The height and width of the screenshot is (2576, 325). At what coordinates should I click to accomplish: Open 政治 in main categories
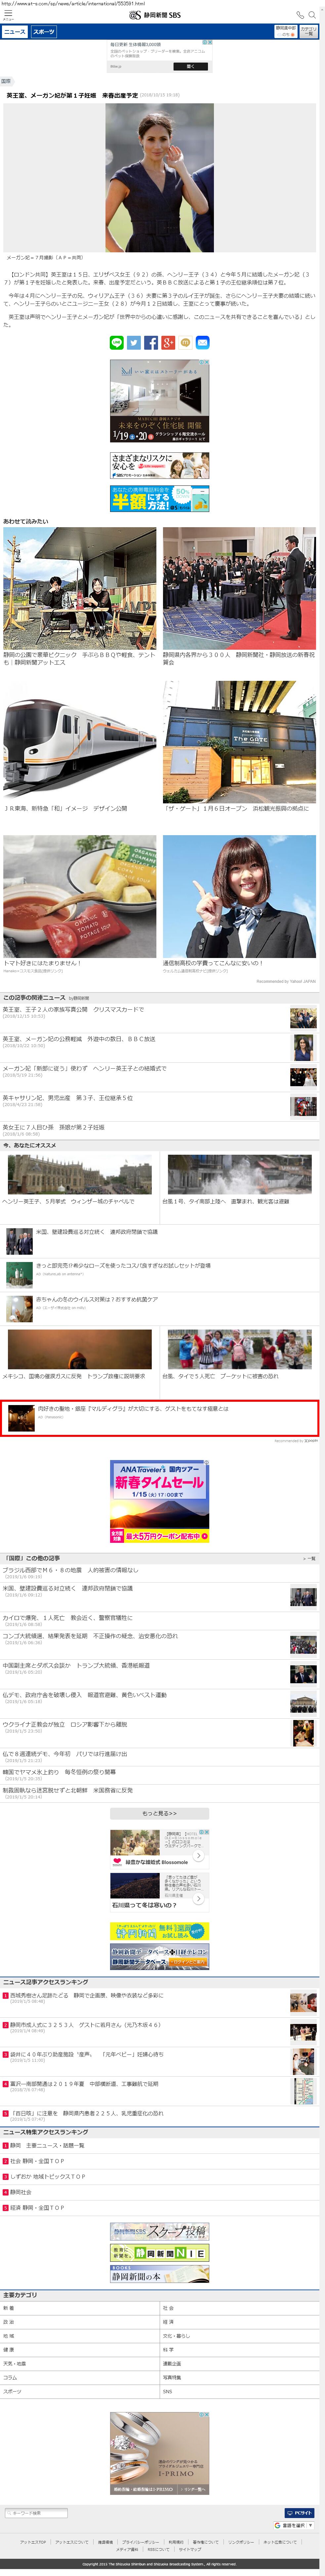(x=80, y=2322)
